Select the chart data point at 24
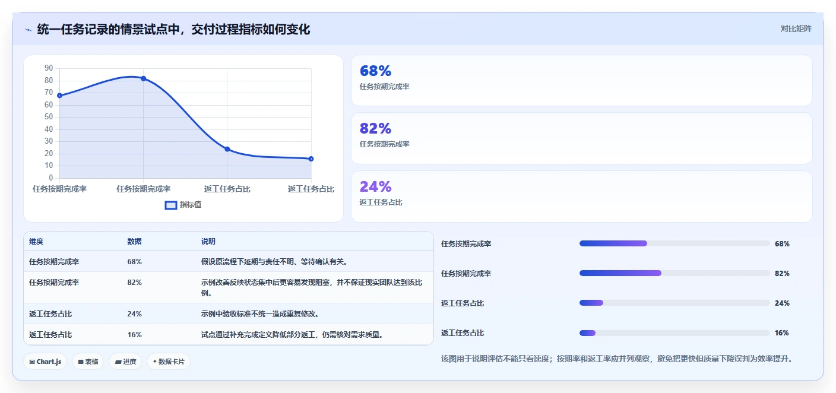 (227, 149)
